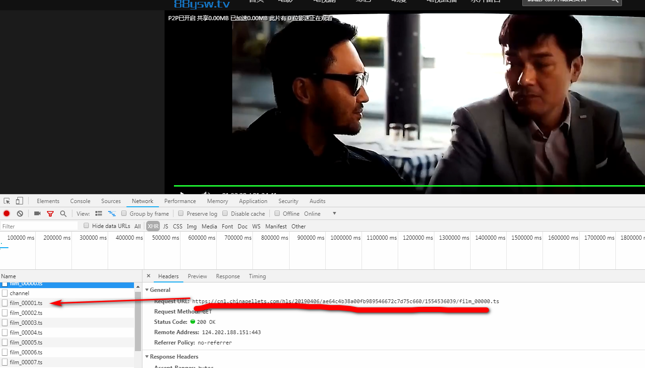The image size is (645, 368).
Task: Show the request Headers tab
Action: point(168,276)
